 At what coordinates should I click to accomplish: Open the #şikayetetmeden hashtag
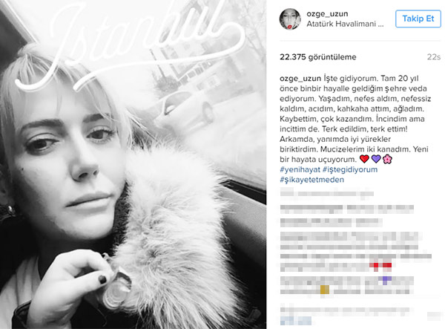pyautogui.click(x=312, y=180)
